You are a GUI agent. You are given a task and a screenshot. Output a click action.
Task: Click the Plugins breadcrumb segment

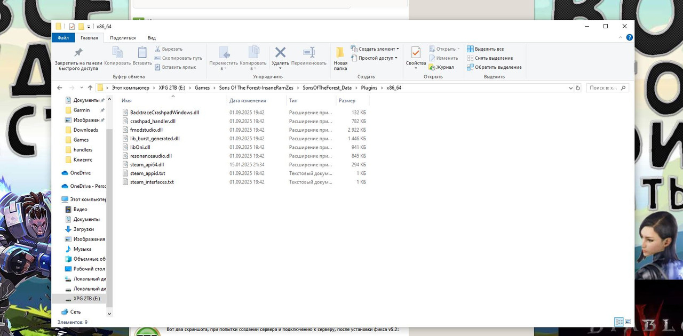(369, 88)
